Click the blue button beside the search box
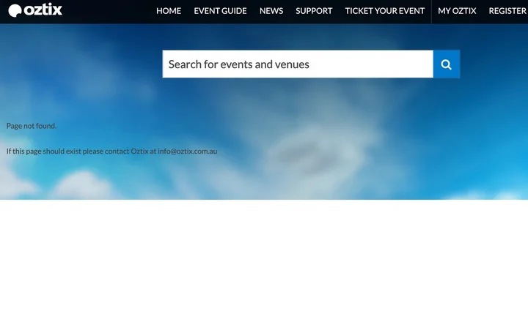528x314 pixels. click(446, 64)
